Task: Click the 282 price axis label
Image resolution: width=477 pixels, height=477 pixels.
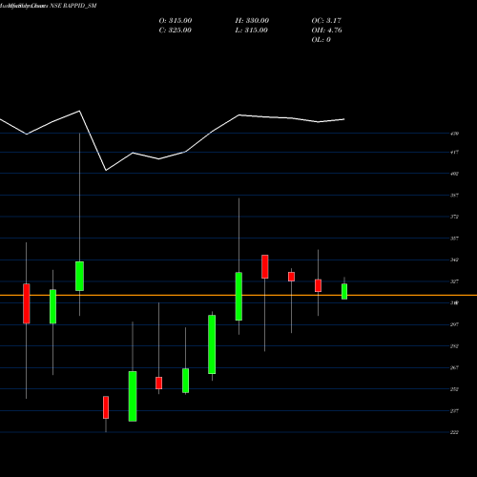Action: (x=454, y=346)
